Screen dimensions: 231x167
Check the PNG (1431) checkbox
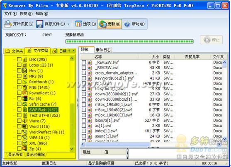coord(19,87)
